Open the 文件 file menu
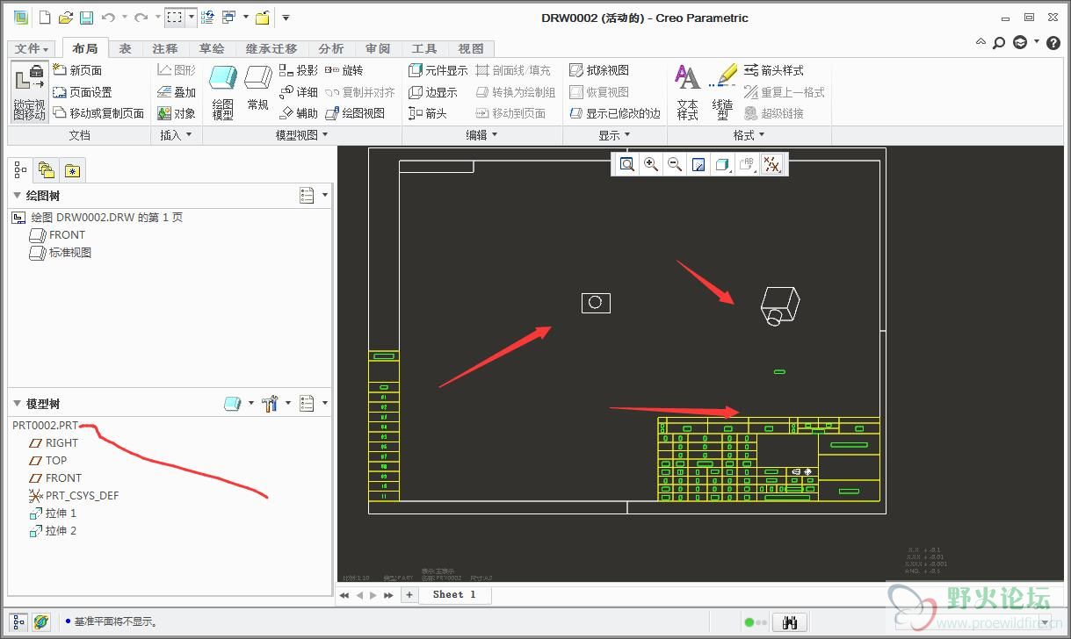1071x639 pixels. (x=33, y=49)
